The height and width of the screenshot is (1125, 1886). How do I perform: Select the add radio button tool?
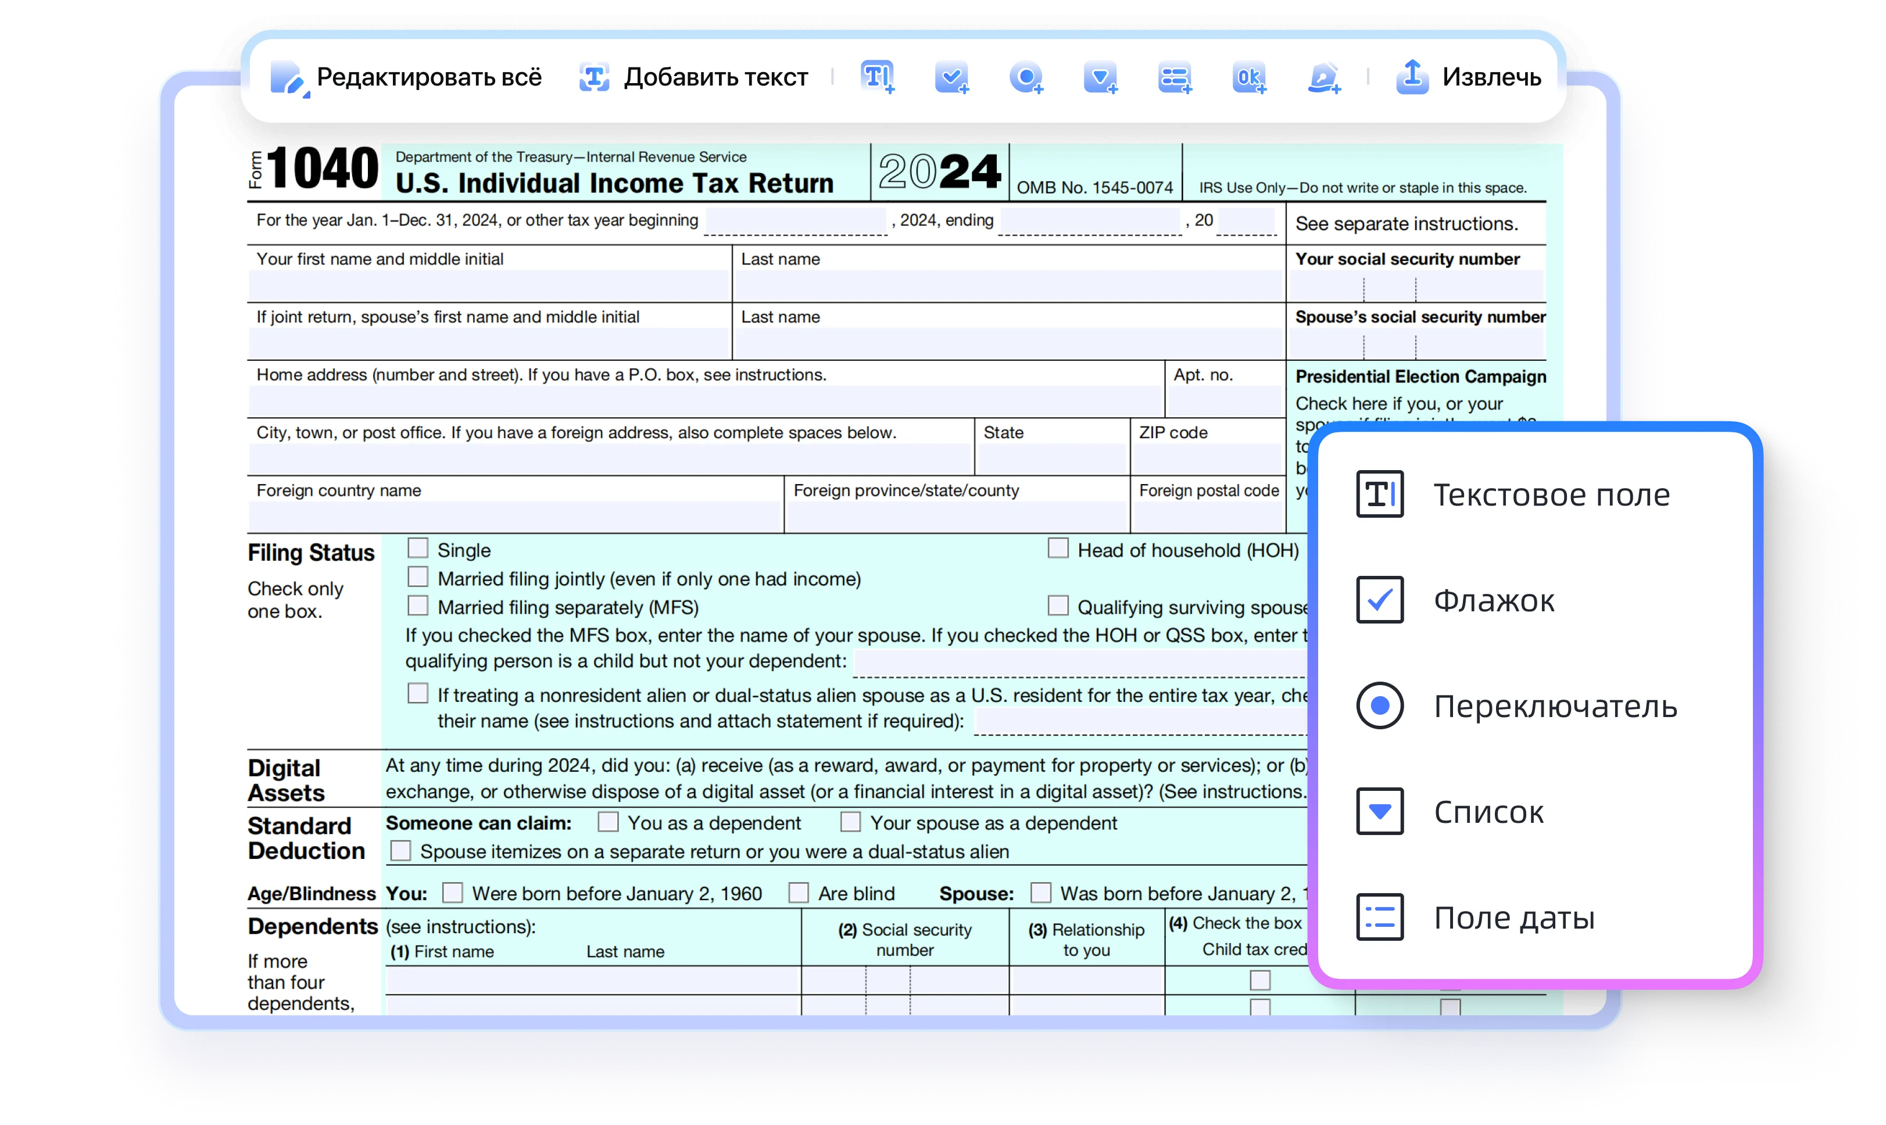click(x=1025, y=77)
